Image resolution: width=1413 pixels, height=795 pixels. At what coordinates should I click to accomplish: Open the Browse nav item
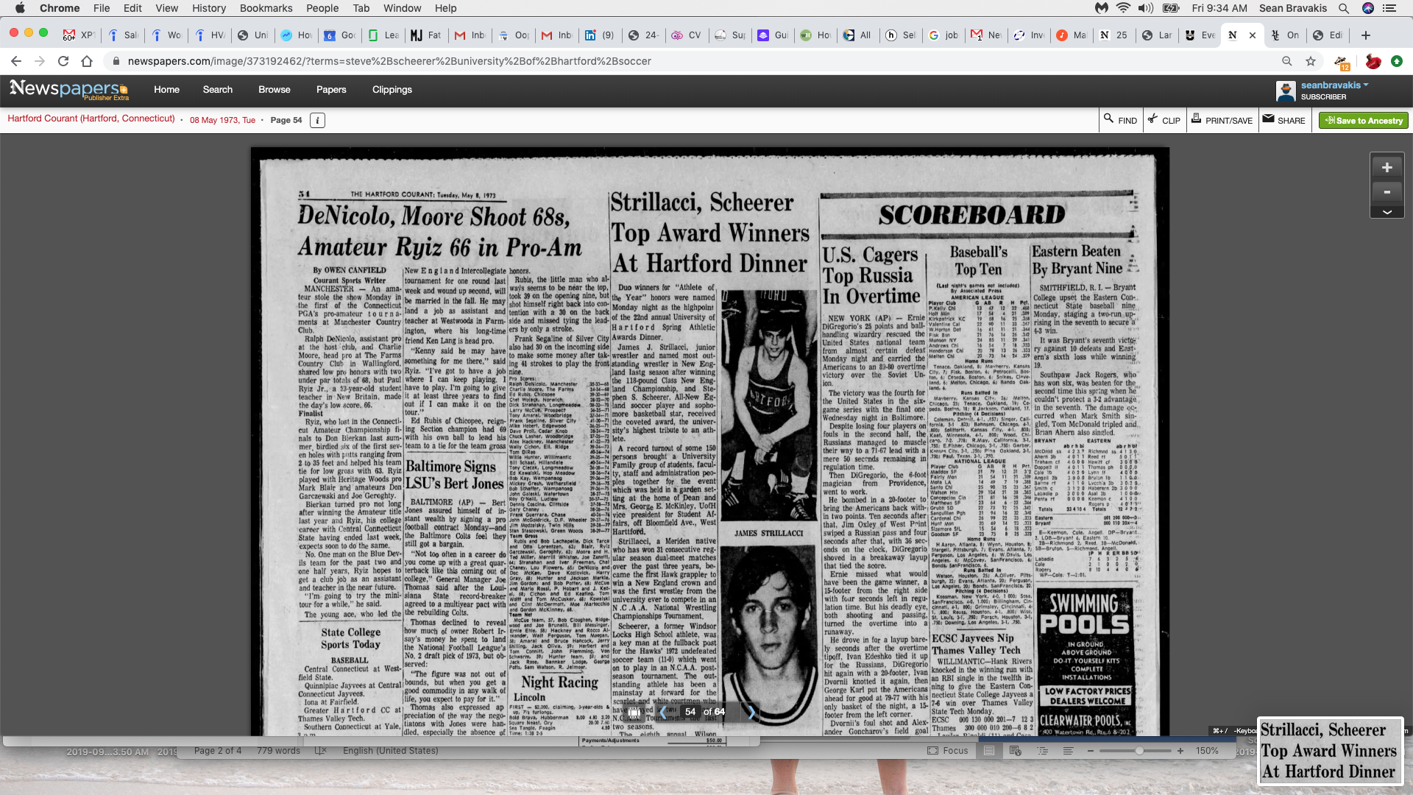click(x=274, y=90)
